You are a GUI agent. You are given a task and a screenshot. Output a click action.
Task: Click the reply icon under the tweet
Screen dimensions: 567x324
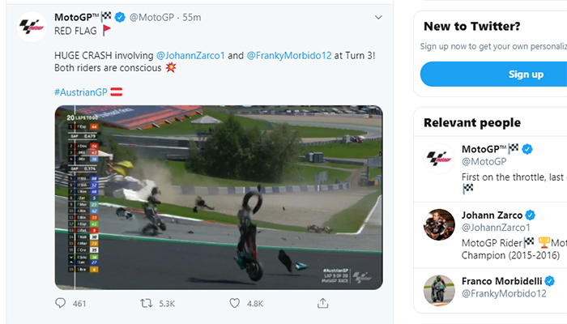click(x=62, y=303)
